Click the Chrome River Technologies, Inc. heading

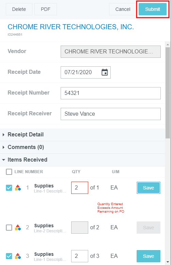tap(71, 27)
